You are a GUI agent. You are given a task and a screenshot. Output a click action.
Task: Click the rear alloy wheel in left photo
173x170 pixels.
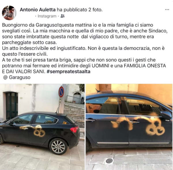coord(58,147)
